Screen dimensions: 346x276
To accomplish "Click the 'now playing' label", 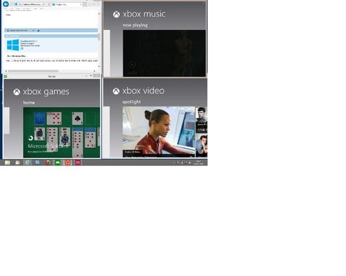I will tap(136, 25).
